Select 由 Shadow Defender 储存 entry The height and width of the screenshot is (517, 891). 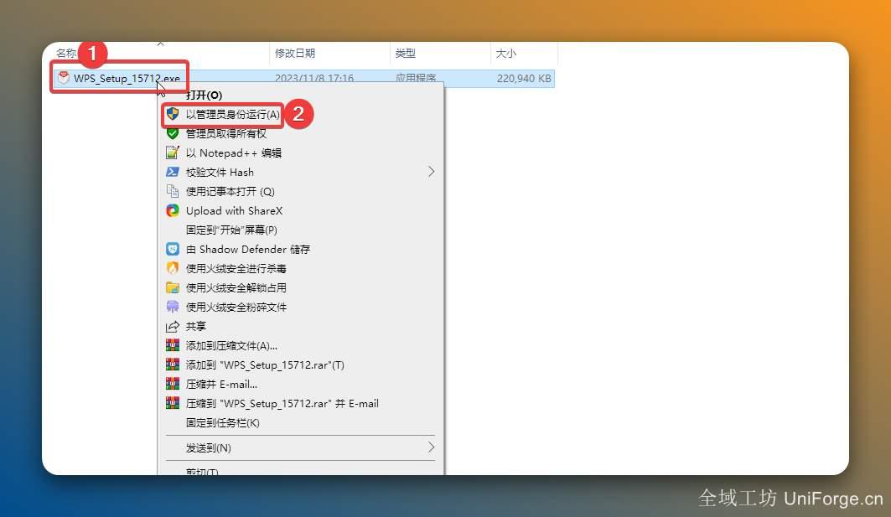coord(248,250)
